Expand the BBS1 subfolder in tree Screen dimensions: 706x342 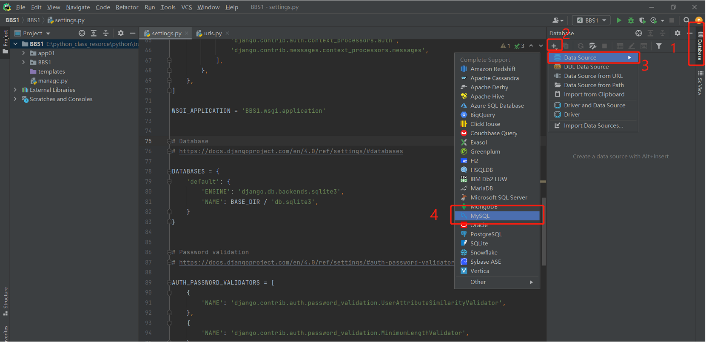coord(23,62)
